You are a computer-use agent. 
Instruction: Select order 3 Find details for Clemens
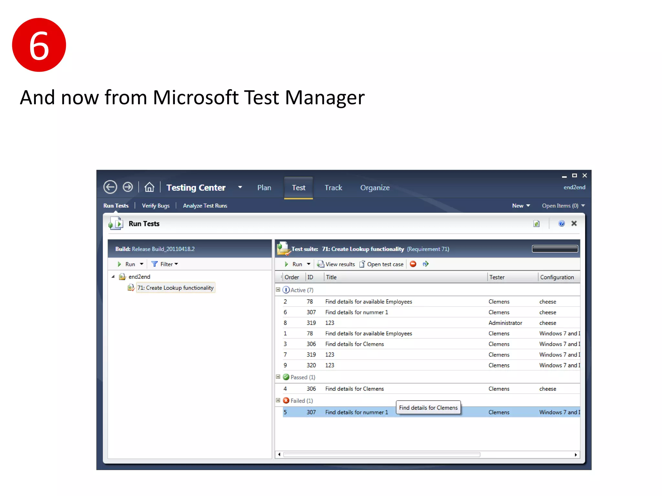pos(431,344)
